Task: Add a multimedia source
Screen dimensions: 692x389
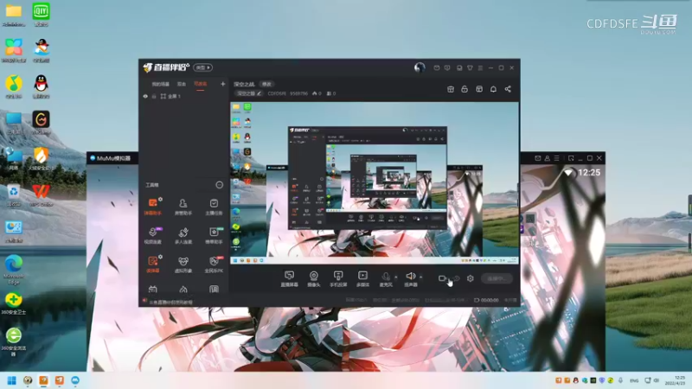Action: pyautogui.click(x=362, y=278)
